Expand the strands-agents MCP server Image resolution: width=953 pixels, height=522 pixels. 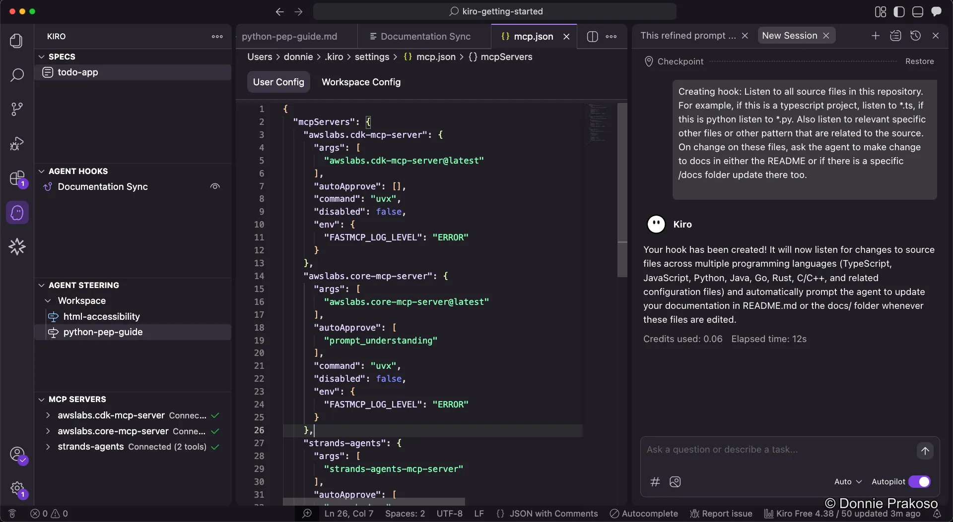pyautogui.click(x=48, y=447)
